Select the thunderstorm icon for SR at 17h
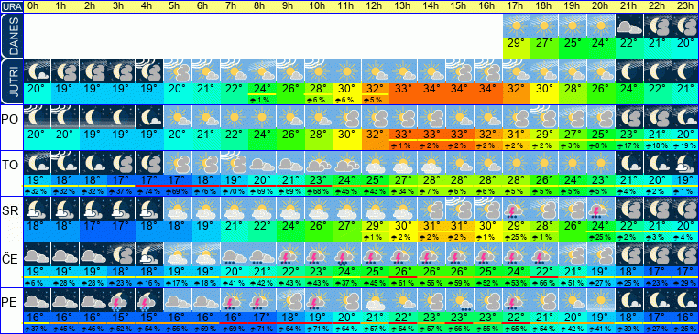This screenshot has width=699, height=334. 517,209
